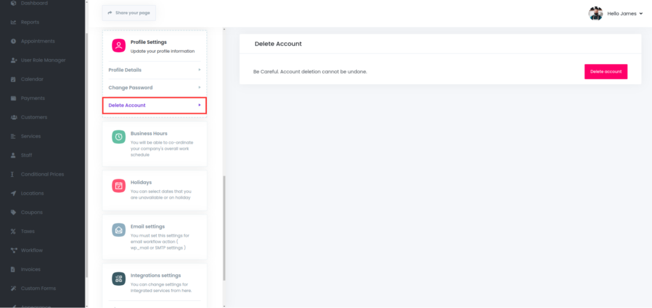
Task: Click the Profile Settings person icon
Action: 118,45
